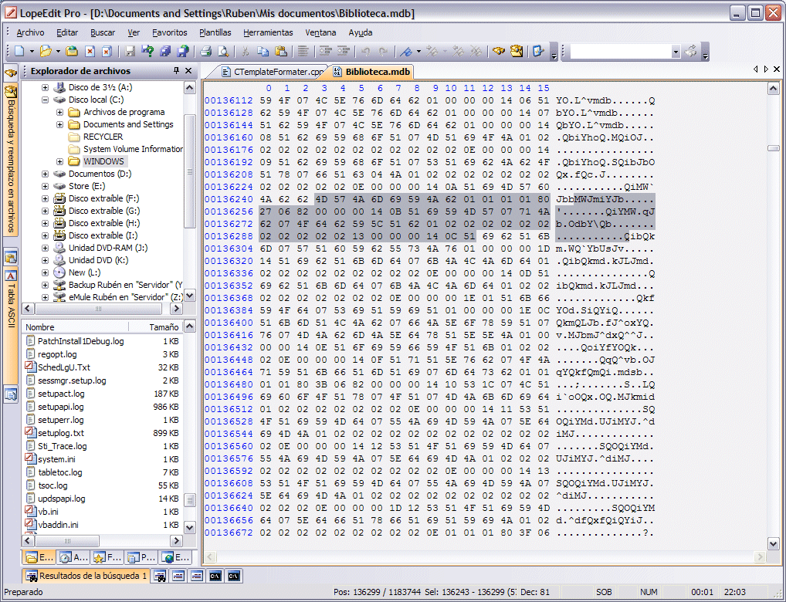The image size is (786, 602).
Task: Open the quick search combo box dropdown
Action: pos(676,52)
